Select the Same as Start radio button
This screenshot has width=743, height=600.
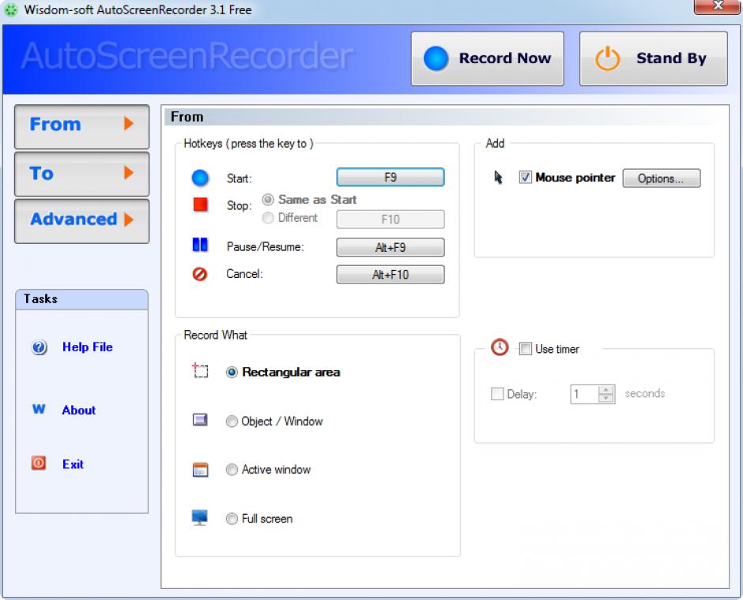coord(268,200)
